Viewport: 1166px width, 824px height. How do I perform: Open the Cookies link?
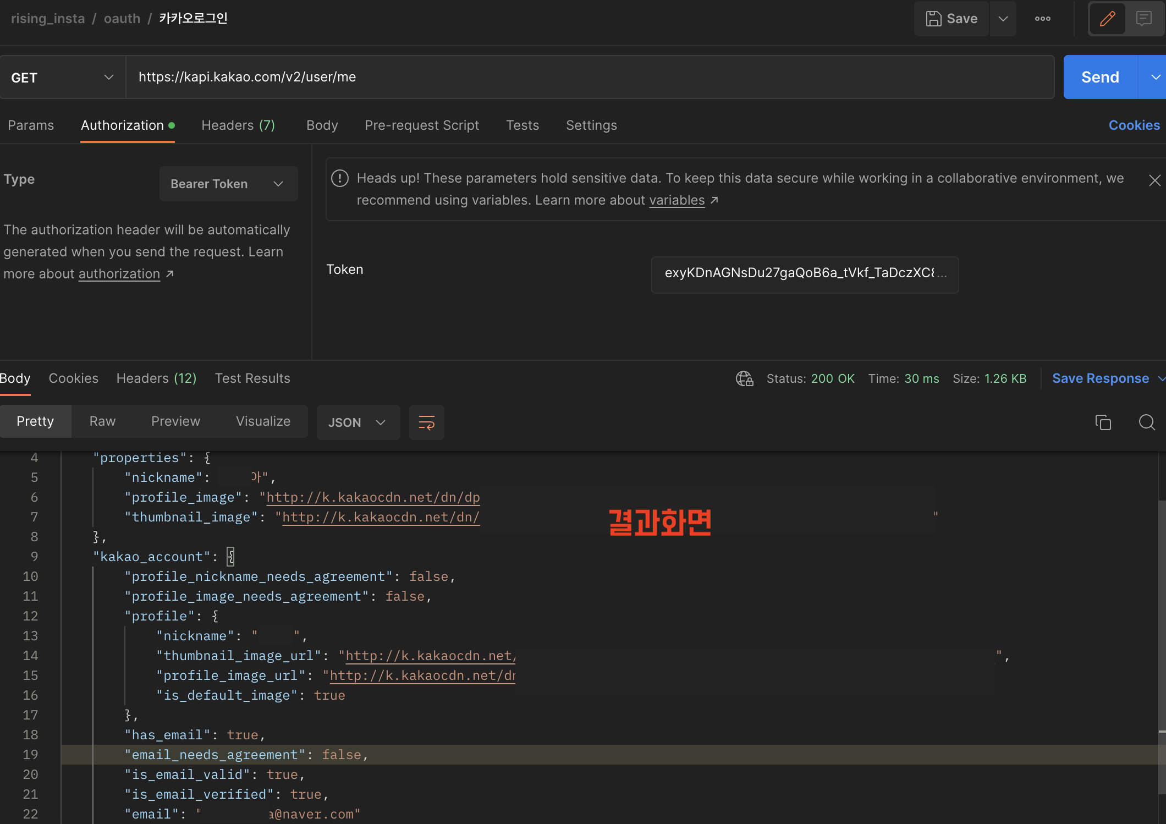coord(1134,125)
